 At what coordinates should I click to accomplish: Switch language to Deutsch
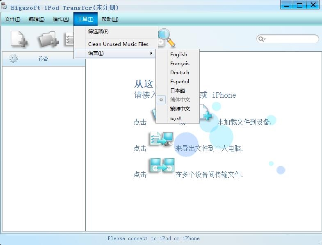coord(178,73)
